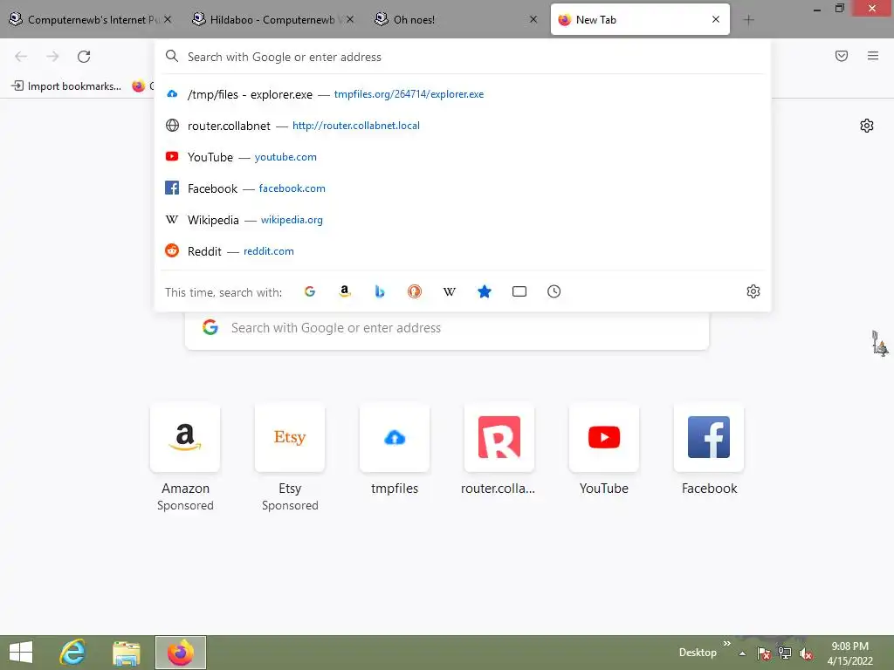Open the Pocket save icon in the toolbar
Image resolution: width=894 pixels, height=670 pixels.
(842, 56)
